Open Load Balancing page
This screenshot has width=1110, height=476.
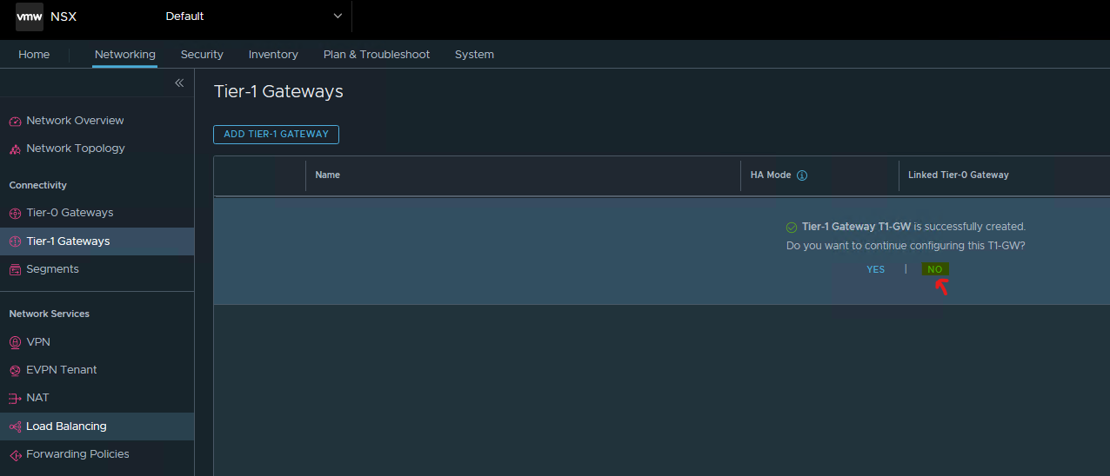66,426
